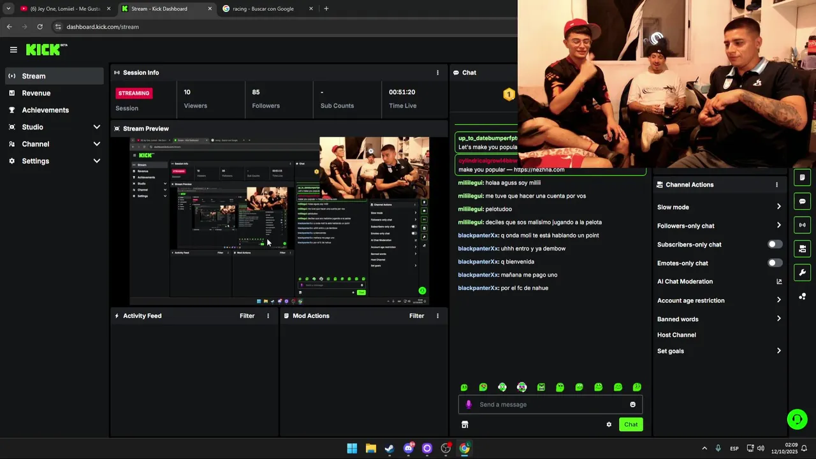Toggle Subscribers-only chat switch
The width and height of the screenshot is (816, 459).
775,244
